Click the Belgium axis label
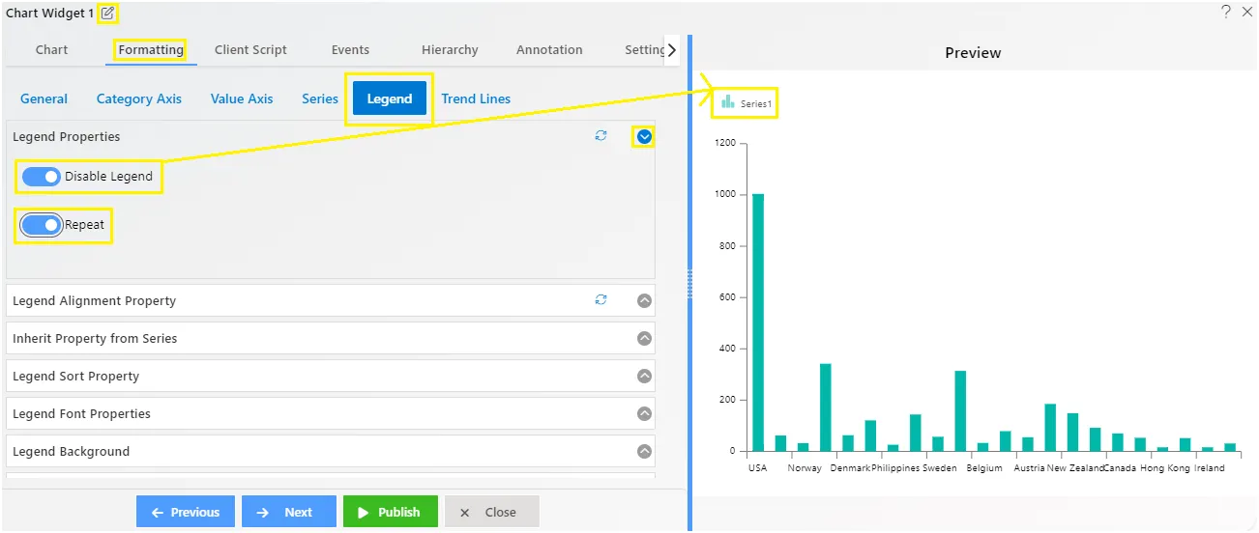The image size is (1259, 533). click(984, 468)
